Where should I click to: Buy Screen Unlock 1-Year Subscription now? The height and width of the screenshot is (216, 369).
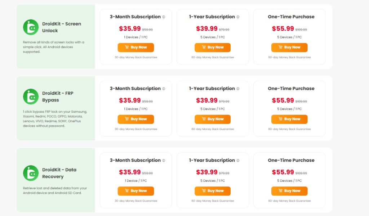pos(213,48)
